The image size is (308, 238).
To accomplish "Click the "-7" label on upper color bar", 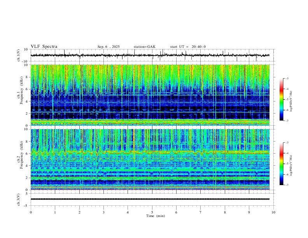I will pos(287,121).
